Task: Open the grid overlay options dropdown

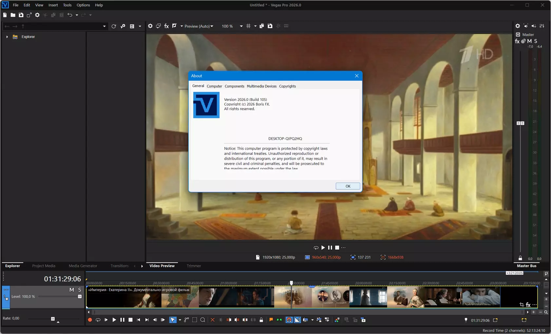Action: tap(255, 26)
